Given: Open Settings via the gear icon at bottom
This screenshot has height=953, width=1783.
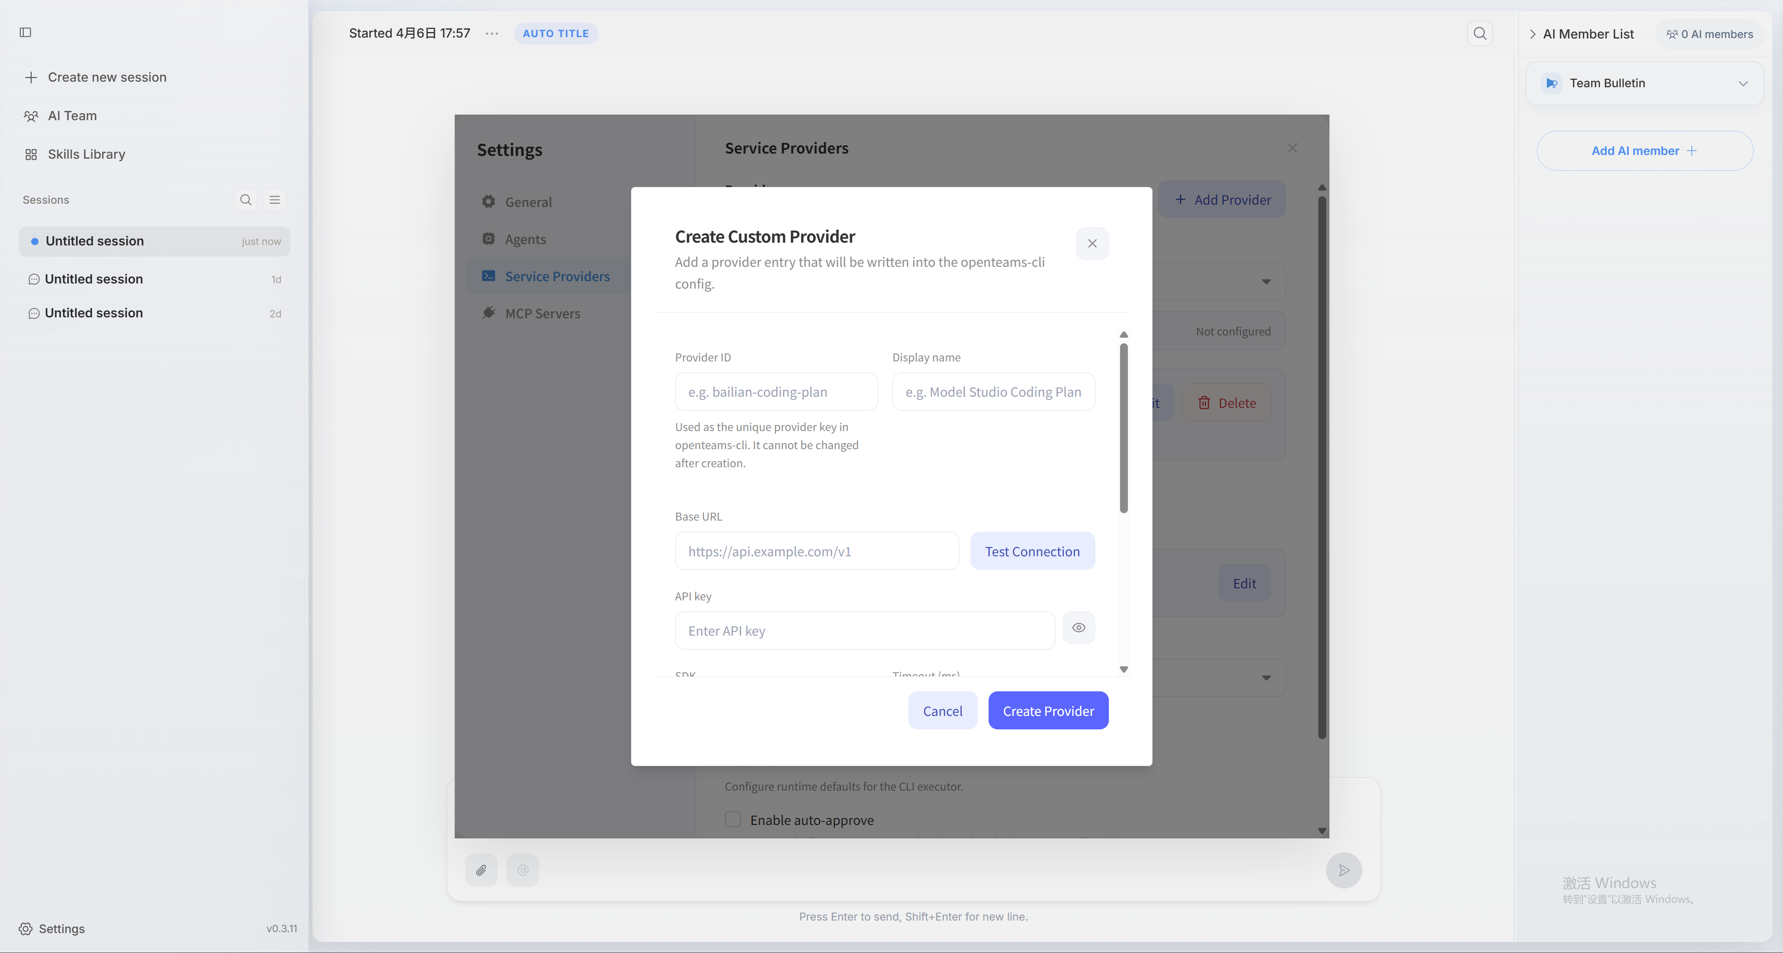Looking at the screenshot, I should click(x=26, y=929).
